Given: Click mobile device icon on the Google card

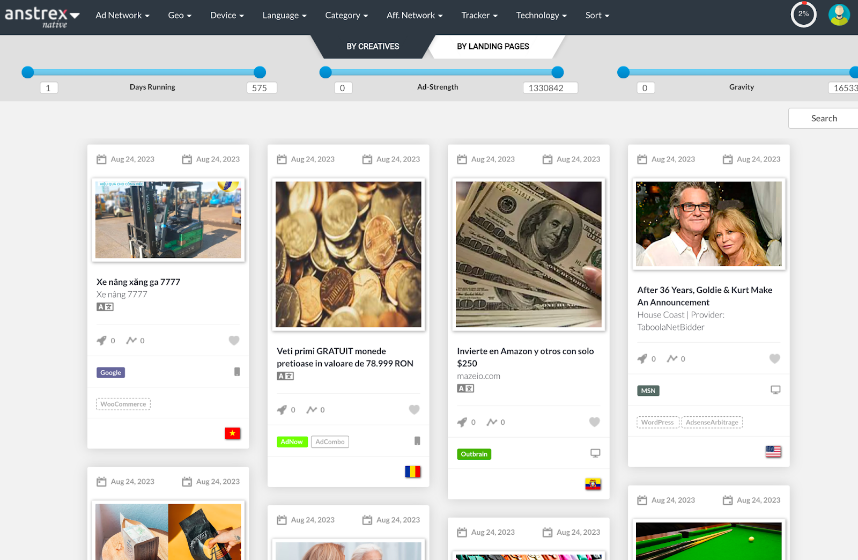Looking at the screenshot, I should click(237, 372).
